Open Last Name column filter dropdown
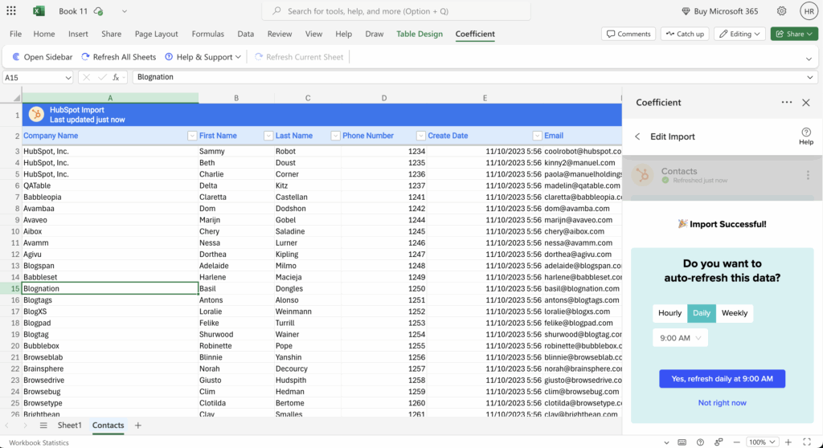Image resolution: width=823 pixels, height=448 pixels. 335,136
